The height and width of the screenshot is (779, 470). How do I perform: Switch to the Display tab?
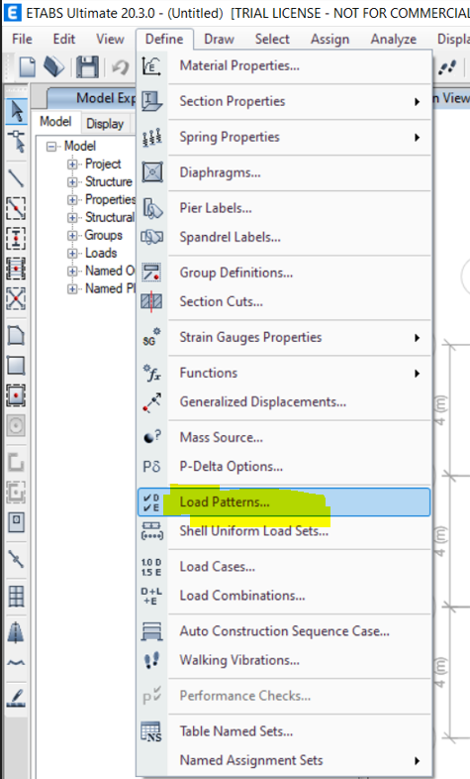pos(105,123)
